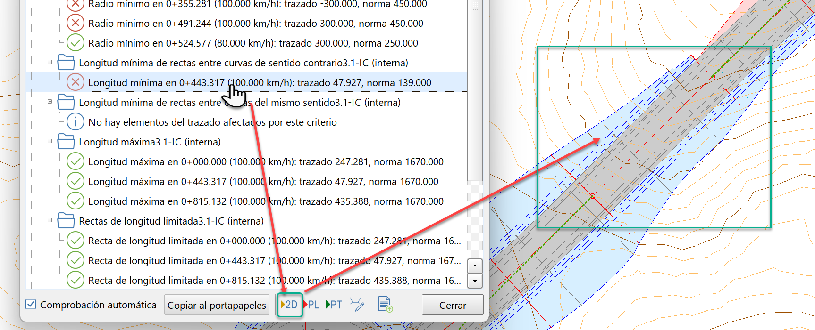Select Recta de longitud limitada en 0+815.132
The width and height of the screenshot is (815, 330).
pos(275,280)
